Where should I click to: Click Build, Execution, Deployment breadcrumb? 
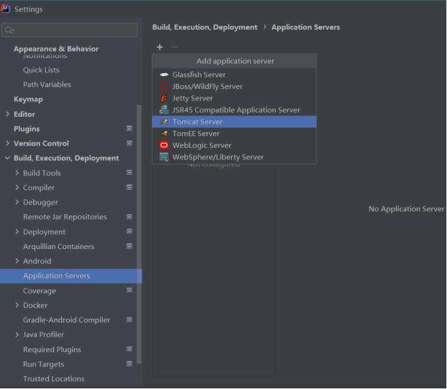click(x=205, y=27)
